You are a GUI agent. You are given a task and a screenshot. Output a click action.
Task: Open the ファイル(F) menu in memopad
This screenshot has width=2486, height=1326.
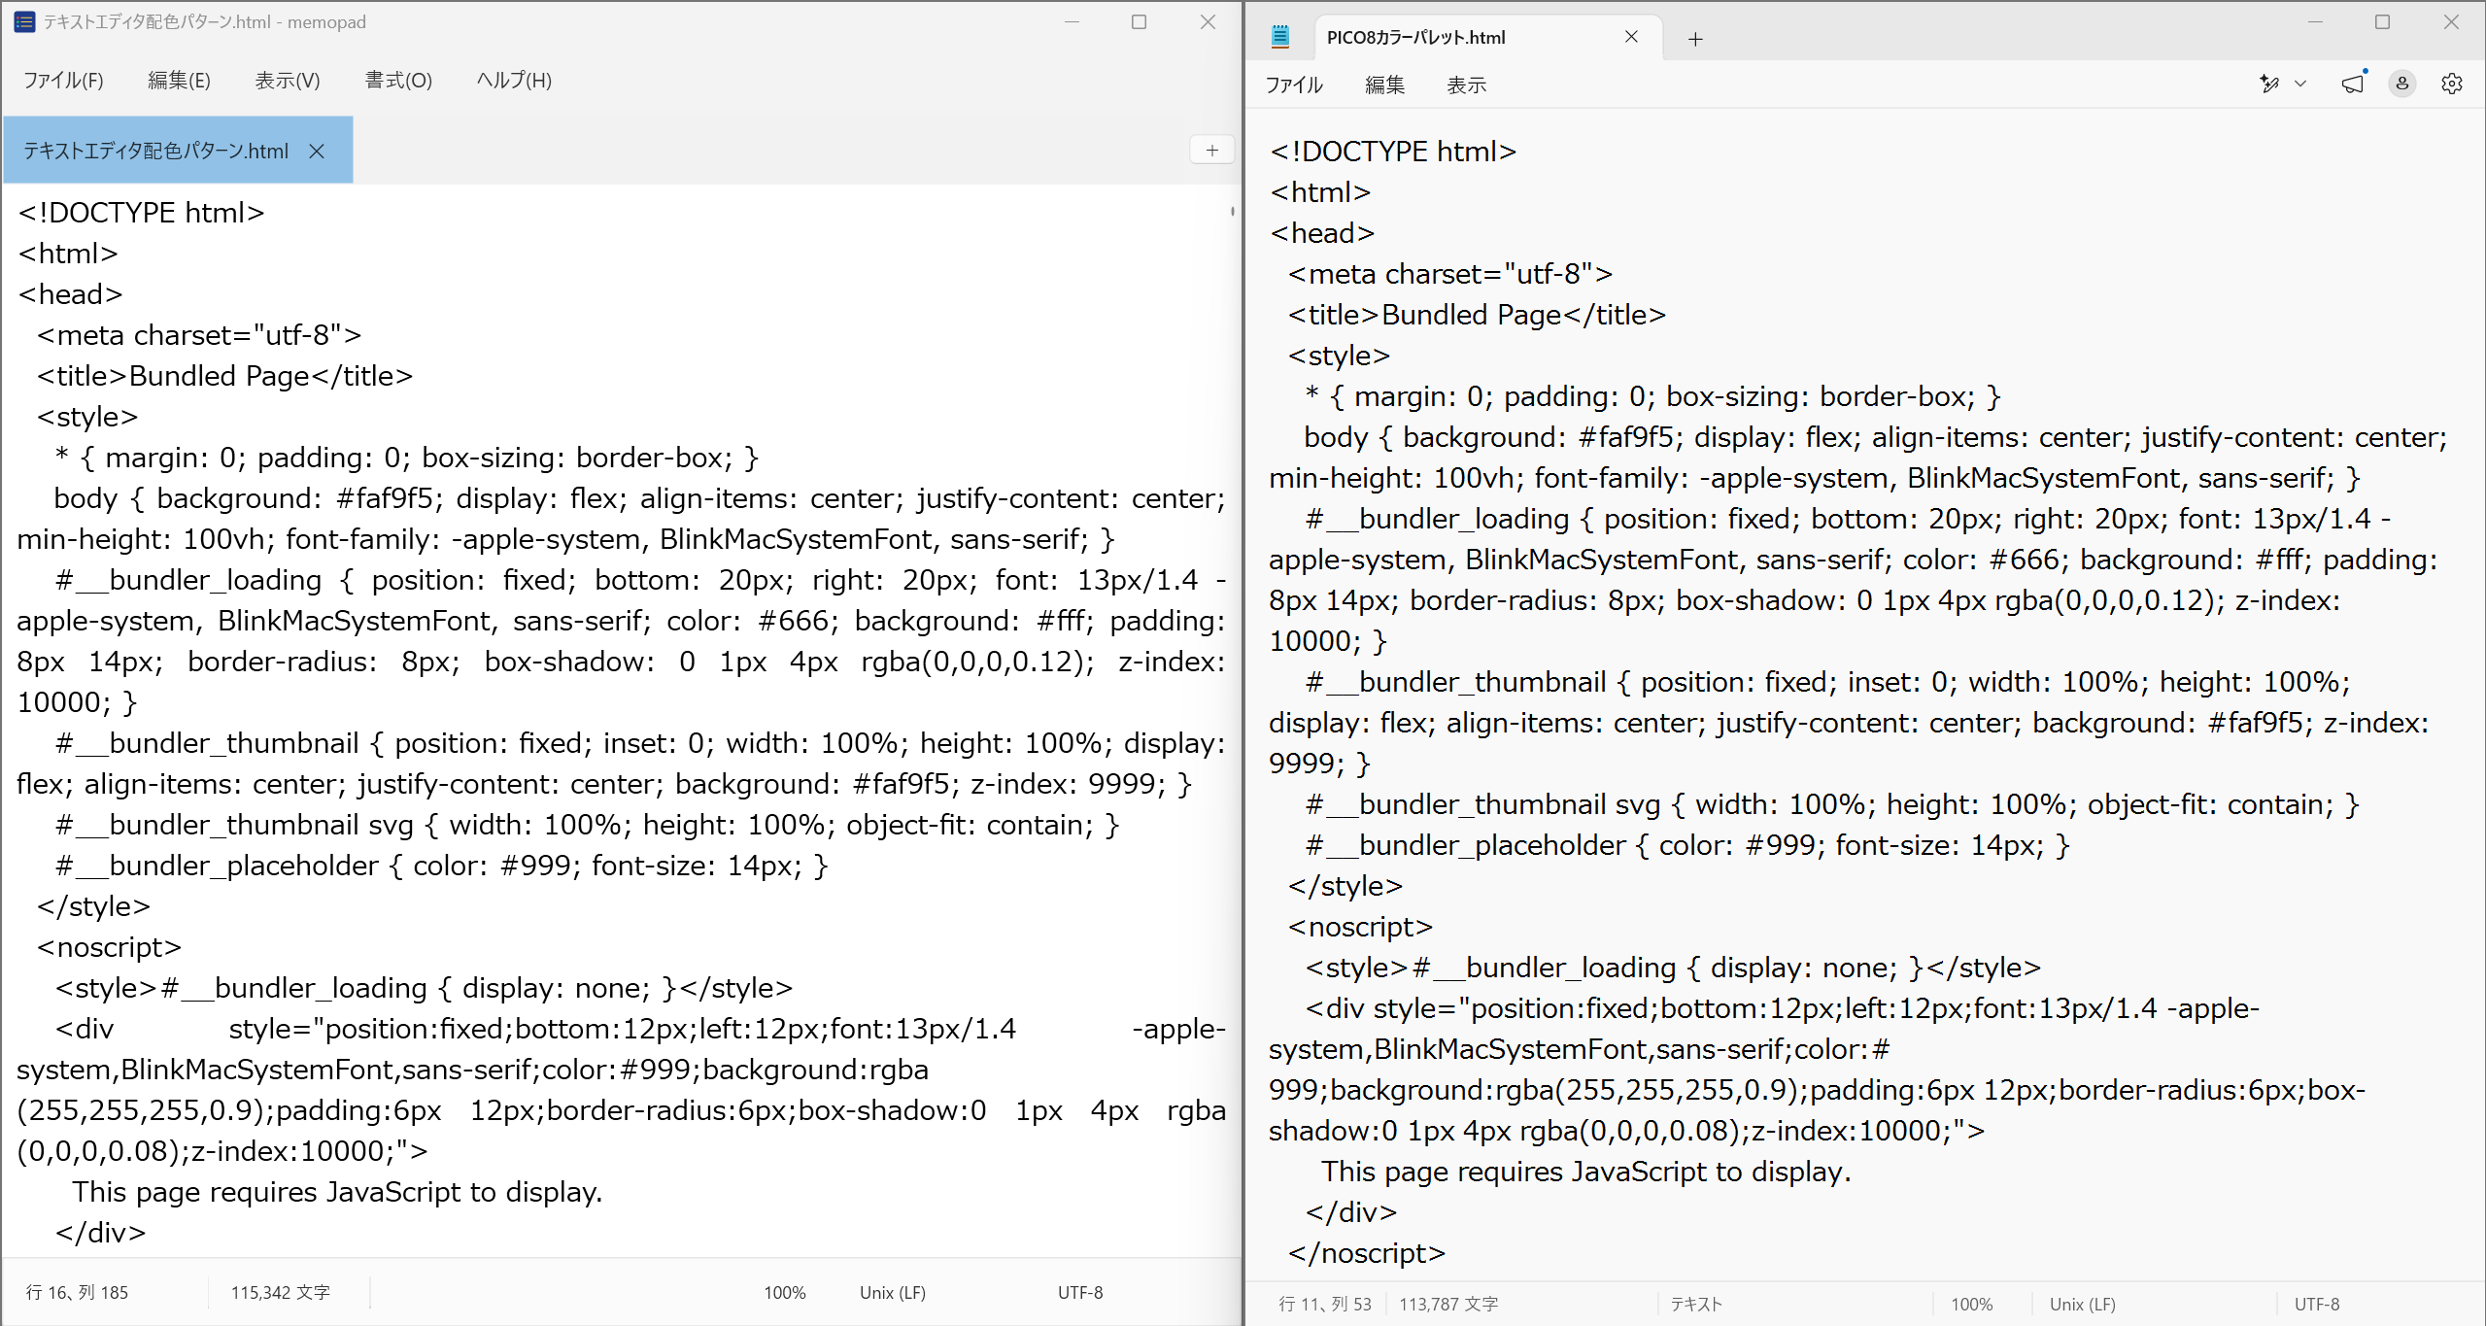(x=63, y=81)
